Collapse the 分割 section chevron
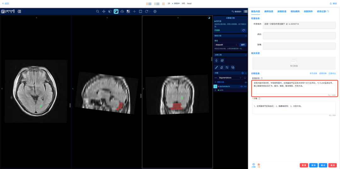Screen dimensions: 340x169 (x=246, y=73)
